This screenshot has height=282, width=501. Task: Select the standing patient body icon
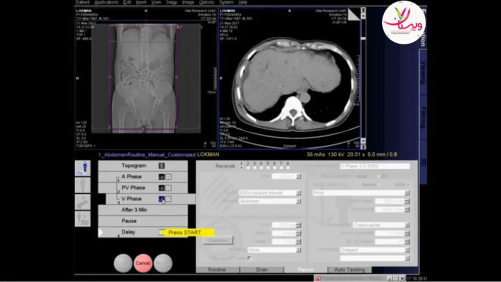click(82, 185)
